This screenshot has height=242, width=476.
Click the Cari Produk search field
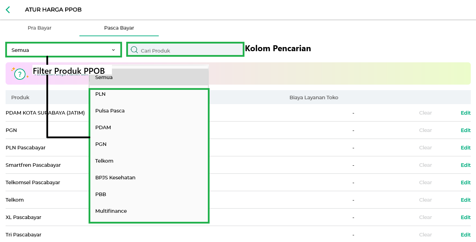185,49
